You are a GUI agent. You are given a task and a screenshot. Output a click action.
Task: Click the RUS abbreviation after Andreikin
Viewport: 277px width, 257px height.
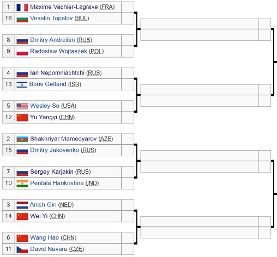click(x=85, y=40)
